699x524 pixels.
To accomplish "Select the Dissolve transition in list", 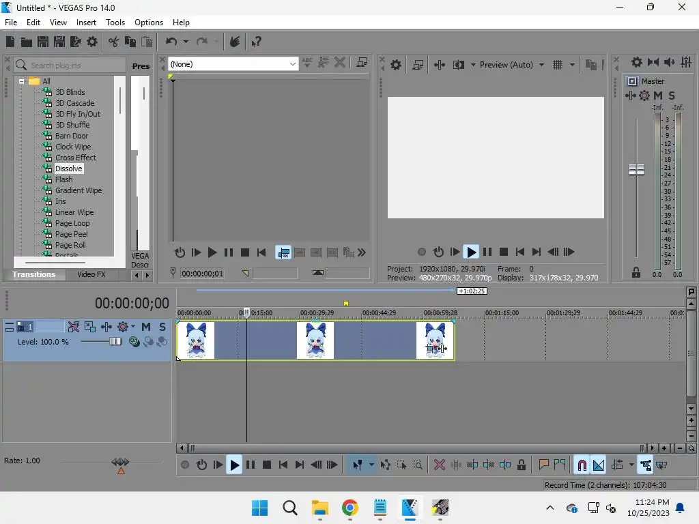I will (x=68, y=169).
